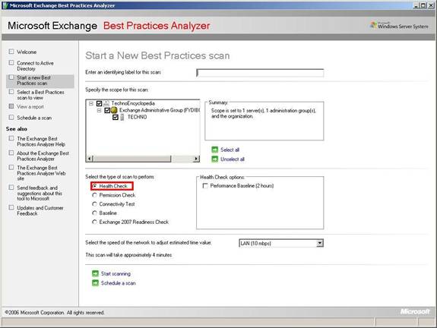Click the View a report bullet icon
The image size is (437, 328).
11,106
